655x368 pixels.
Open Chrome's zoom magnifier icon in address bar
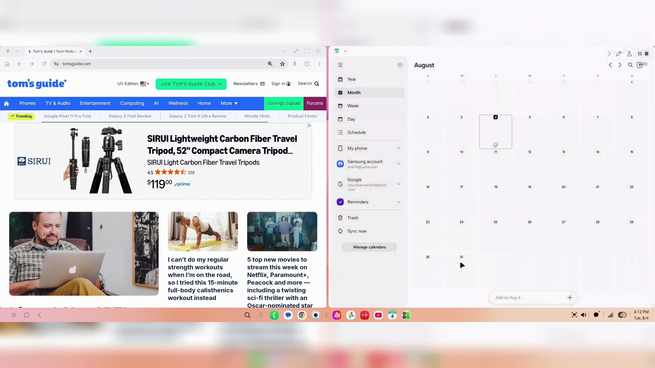pyautogui.click(x=270, y=64)
